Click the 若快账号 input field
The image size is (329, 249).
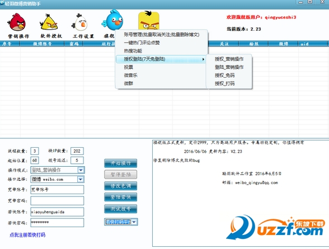click(x=57, y=212)
